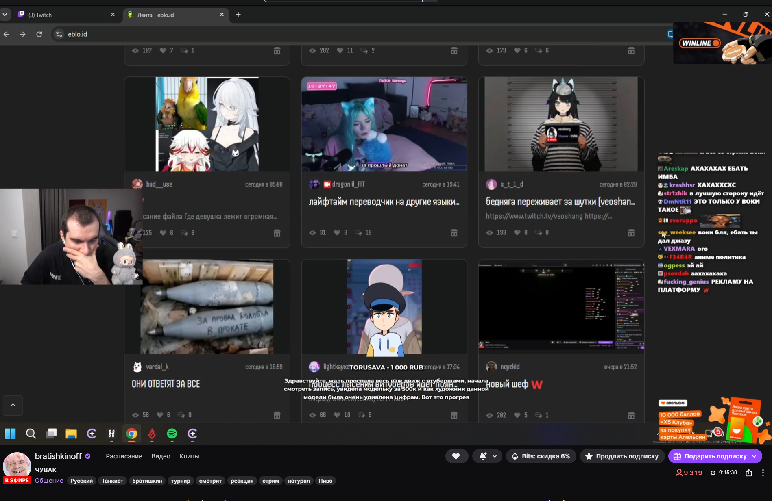The width and height of the screenshot is (772, 501).
Task: Click archive icon on the 282-views, 11-likes post
Action: [x=454, y=51]
